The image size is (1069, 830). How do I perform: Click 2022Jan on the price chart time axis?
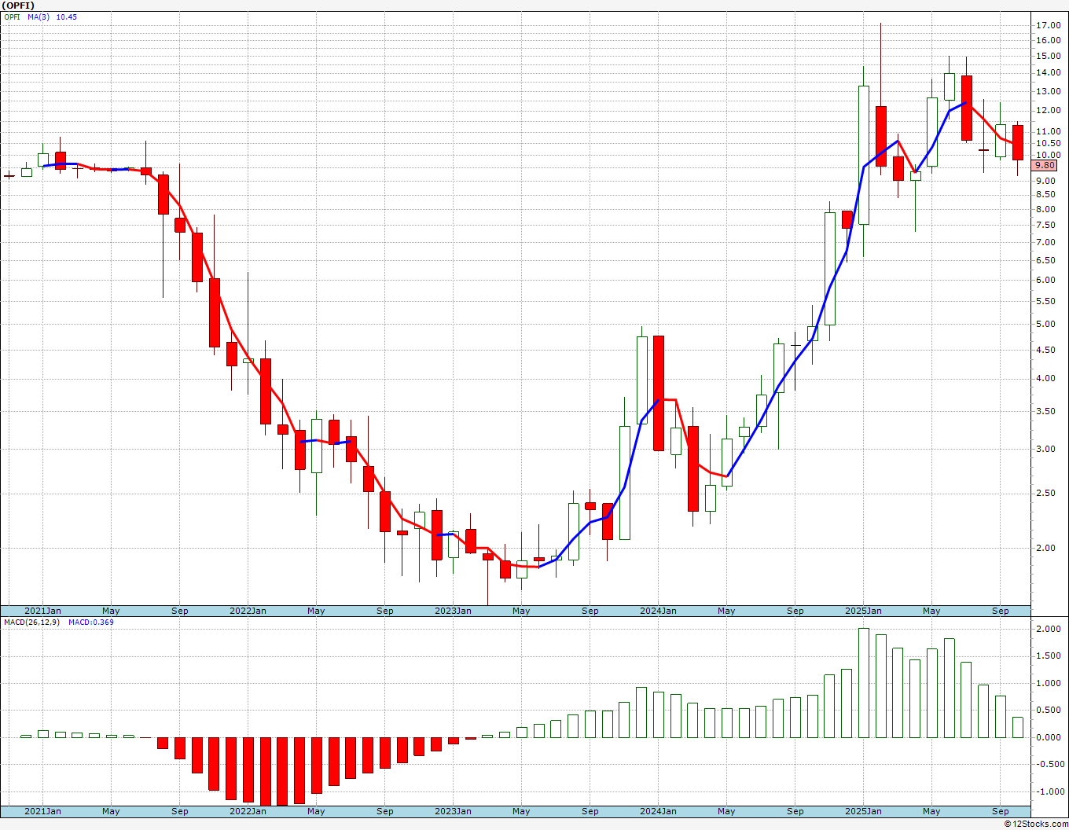[x=248, y=611]
